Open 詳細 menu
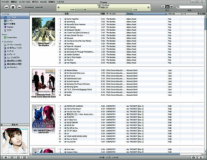The image size is (207, 160). click(x=52, y=2)
